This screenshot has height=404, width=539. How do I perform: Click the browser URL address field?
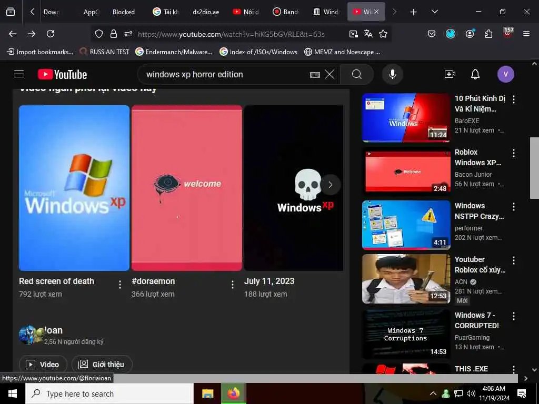[x=231, y=34]
